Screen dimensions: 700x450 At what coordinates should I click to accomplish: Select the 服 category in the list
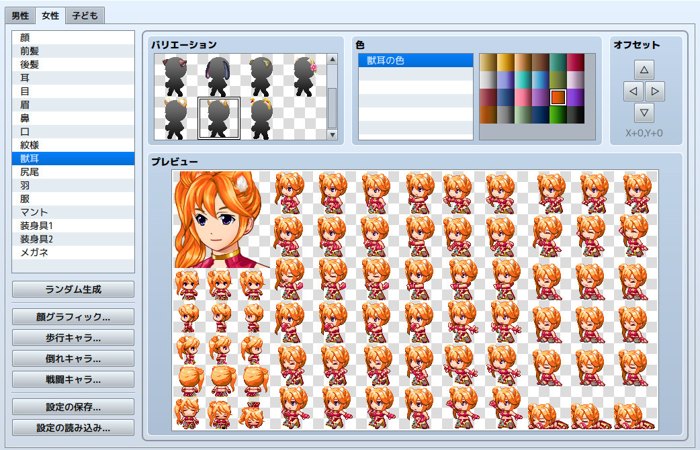click(73, 199)
